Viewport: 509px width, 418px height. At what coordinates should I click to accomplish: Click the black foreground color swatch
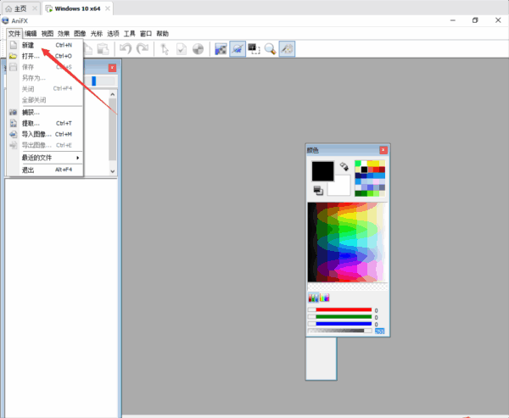pyautogui.click(x=322, y=170)
